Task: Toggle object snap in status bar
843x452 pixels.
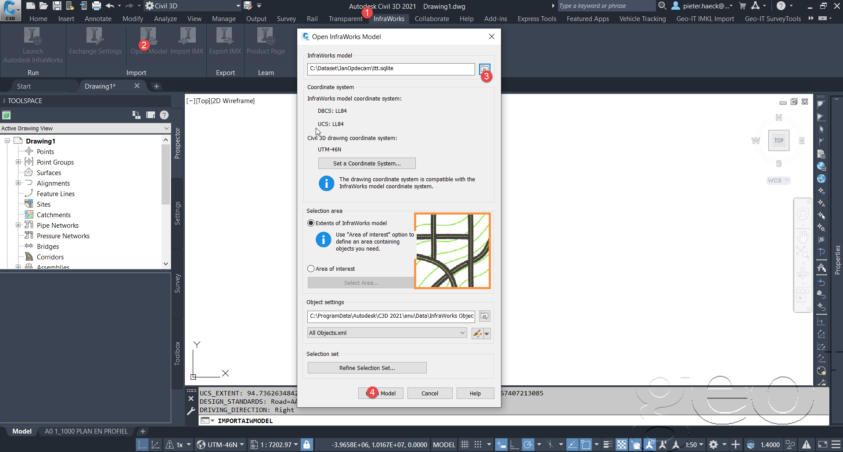Action: pos(586,445)
